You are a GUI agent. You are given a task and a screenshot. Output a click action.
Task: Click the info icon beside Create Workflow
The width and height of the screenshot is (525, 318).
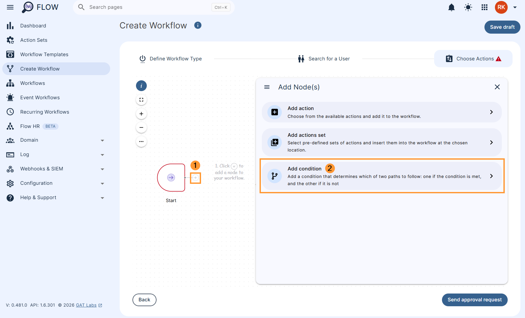coord(198,25)
